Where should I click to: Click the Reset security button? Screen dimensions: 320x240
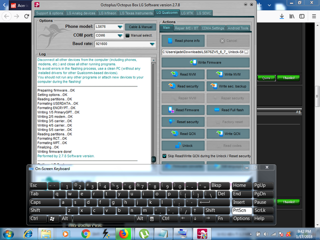(x=183, y=122)
